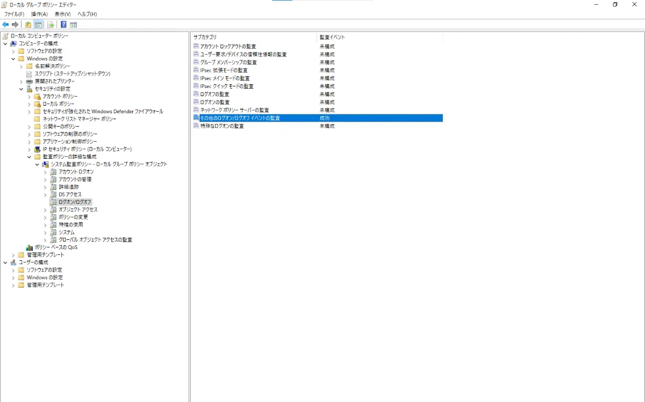Click the Up One Level folder icon

click(x=28, y=24)
